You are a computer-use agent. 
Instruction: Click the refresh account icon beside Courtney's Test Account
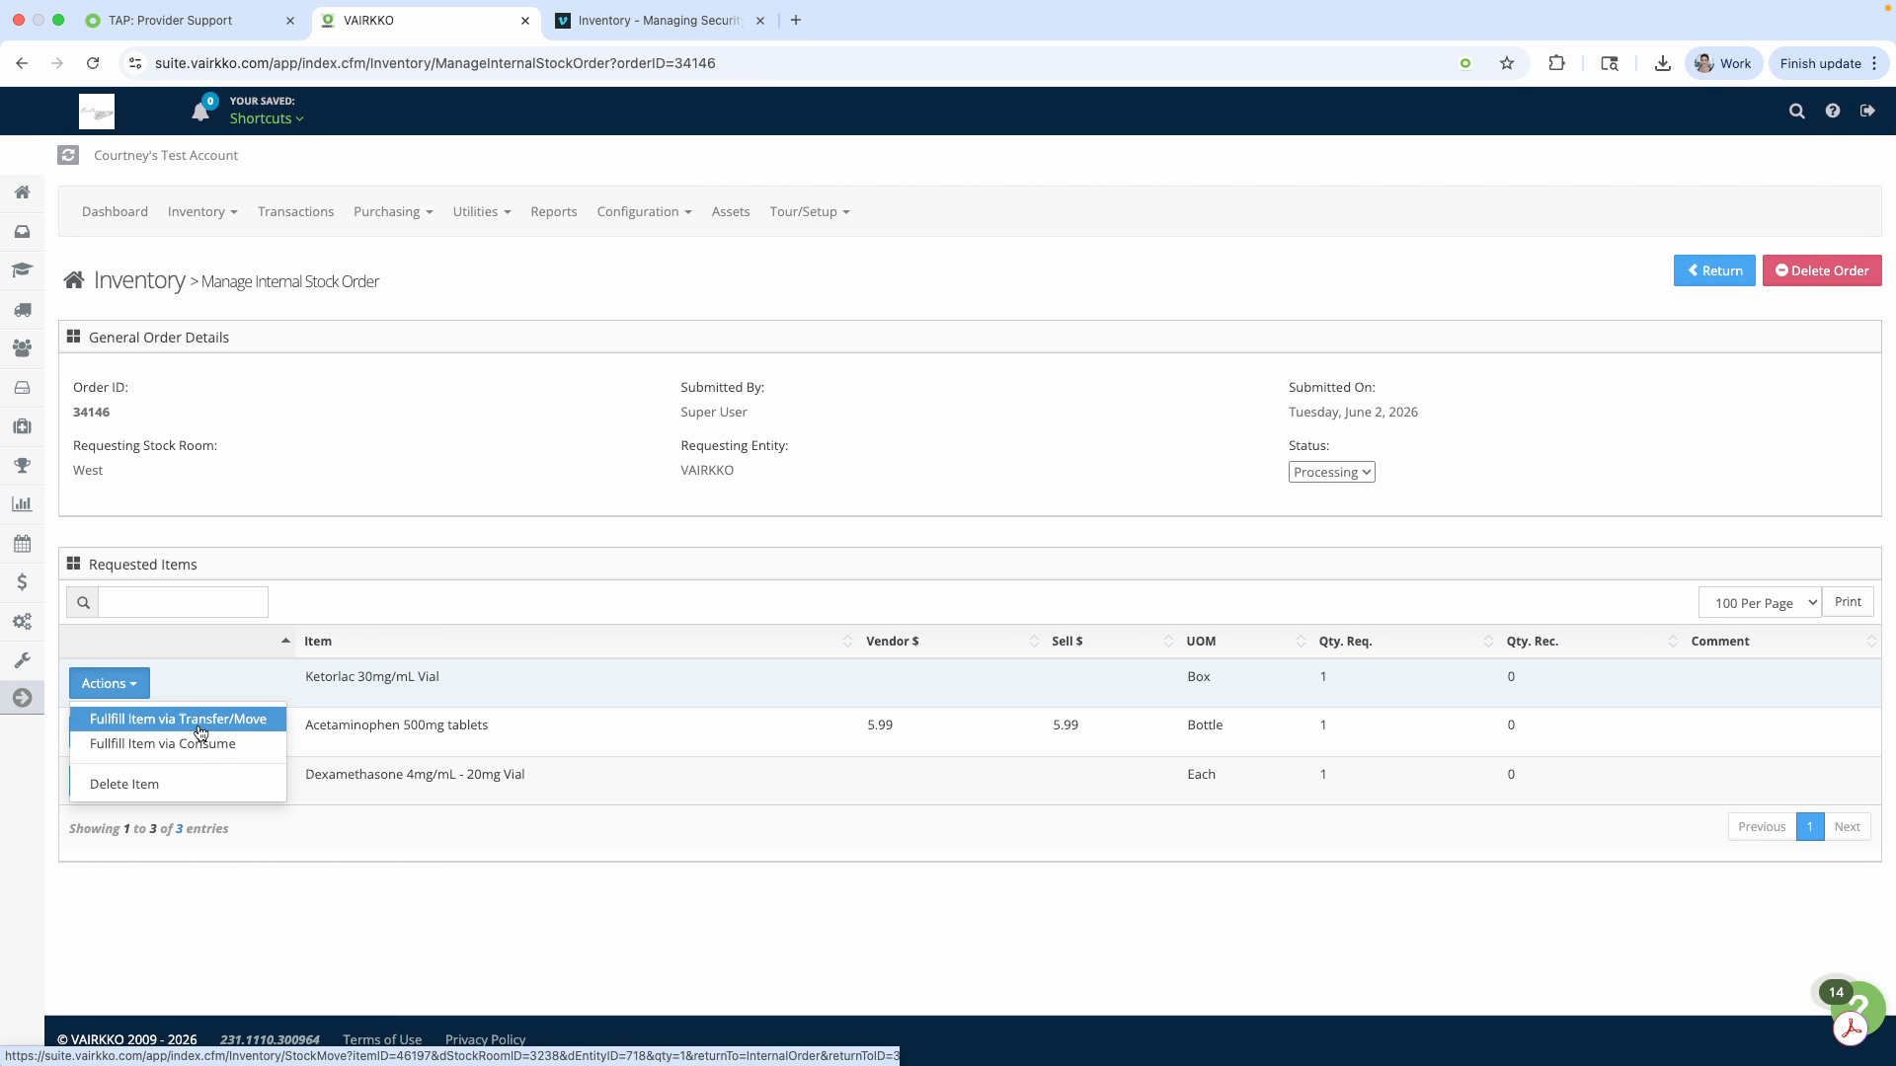tap(68, 155)
